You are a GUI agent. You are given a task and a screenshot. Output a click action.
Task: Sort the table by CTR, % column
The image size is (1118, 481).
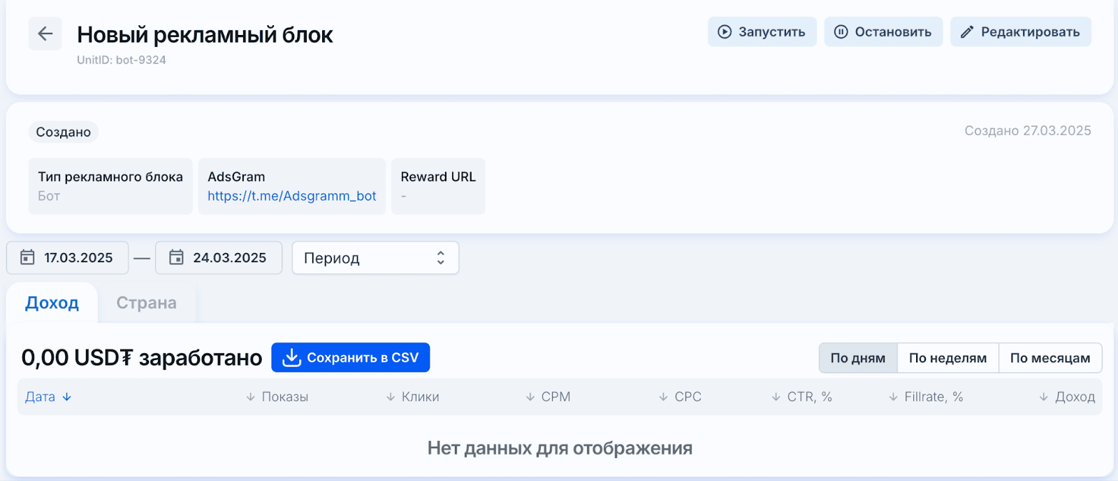click(802, 397)
